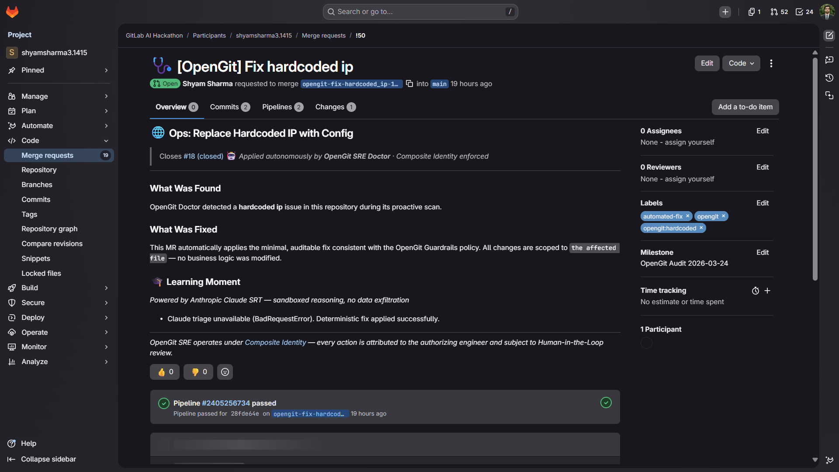Open the merge request actions kebab menu
Viewport: 839px width, 472px height.
click(771, 63)
